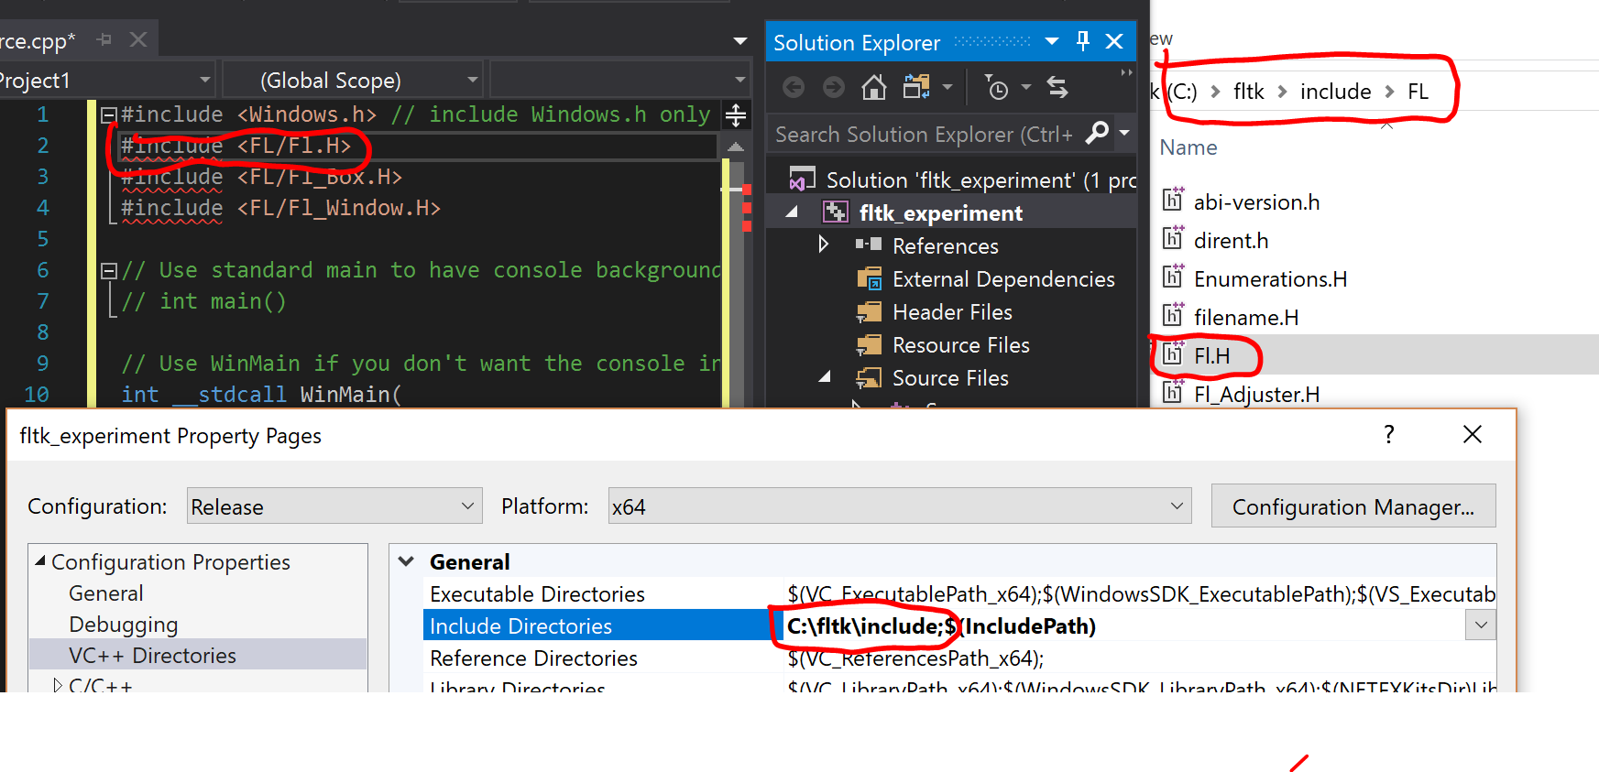Open the switch views icon in Solution Explorer

tap(917, 87)
